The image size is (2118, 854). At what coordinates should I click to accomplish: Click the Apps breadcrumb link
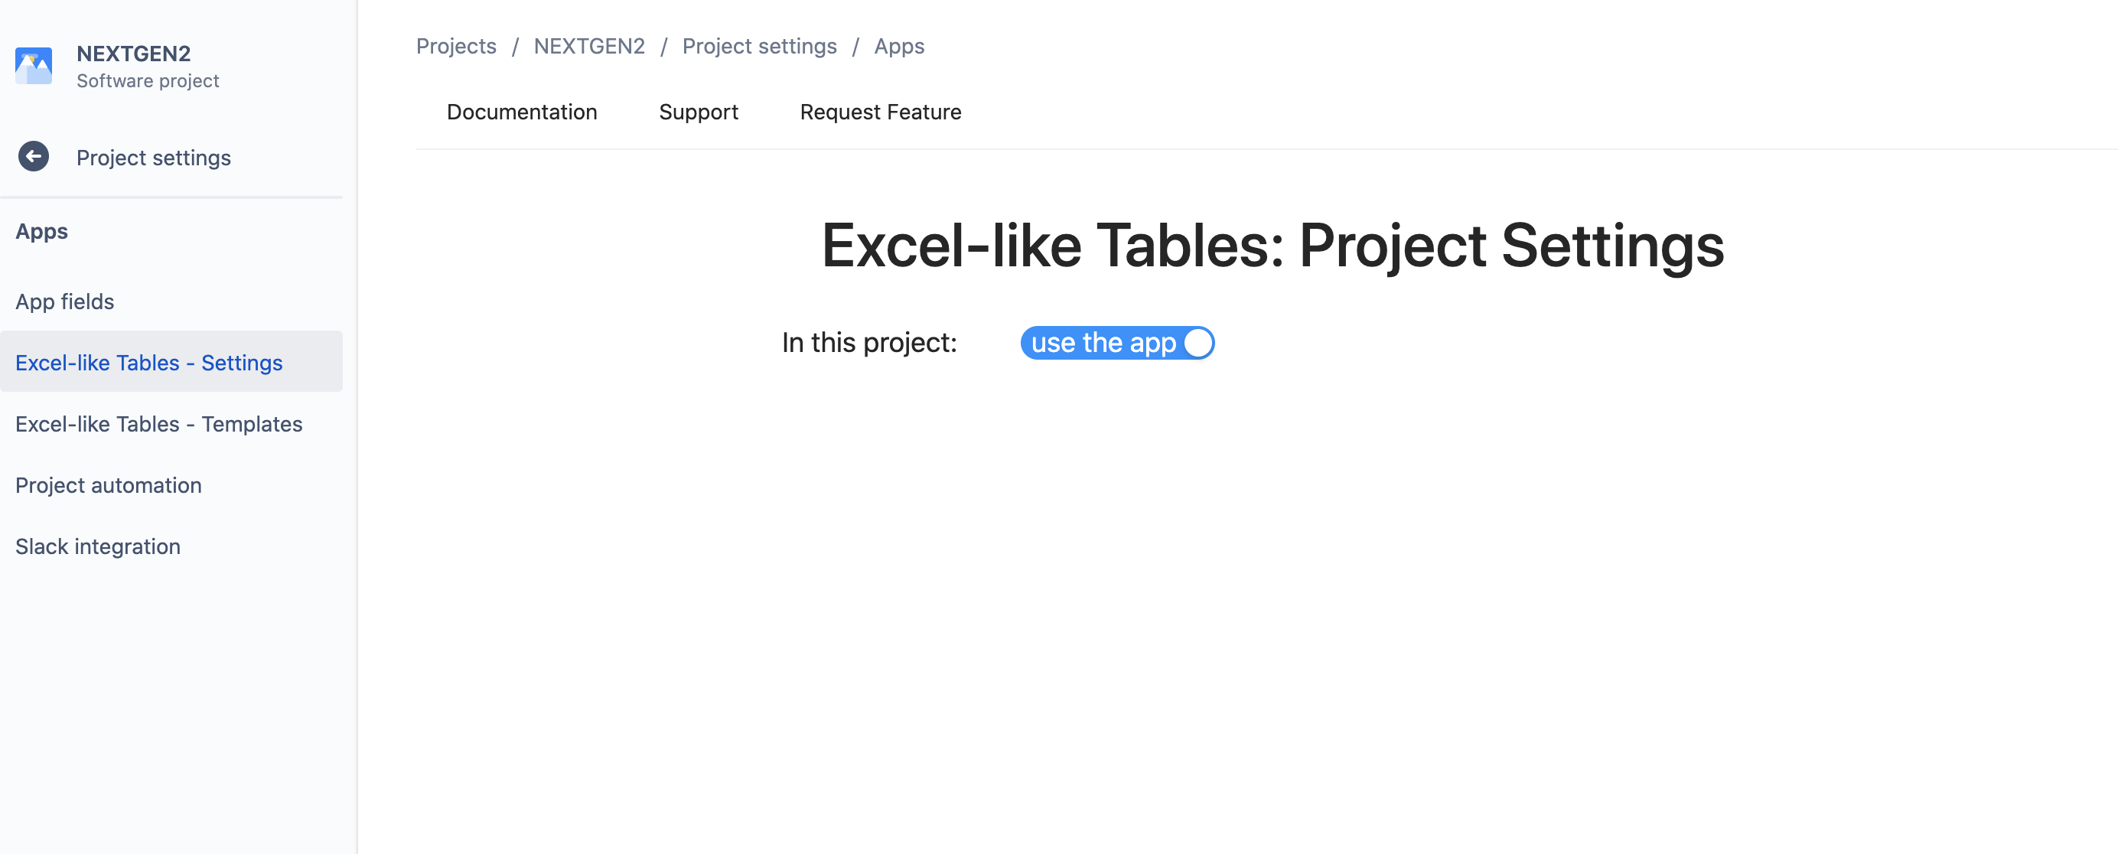pos(898,46)
